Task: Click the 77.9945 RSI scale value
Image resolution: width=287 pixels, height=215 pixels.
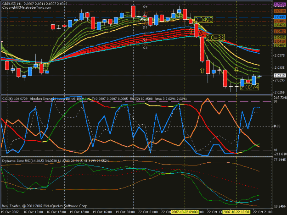Action: click(x=280, y=160)
